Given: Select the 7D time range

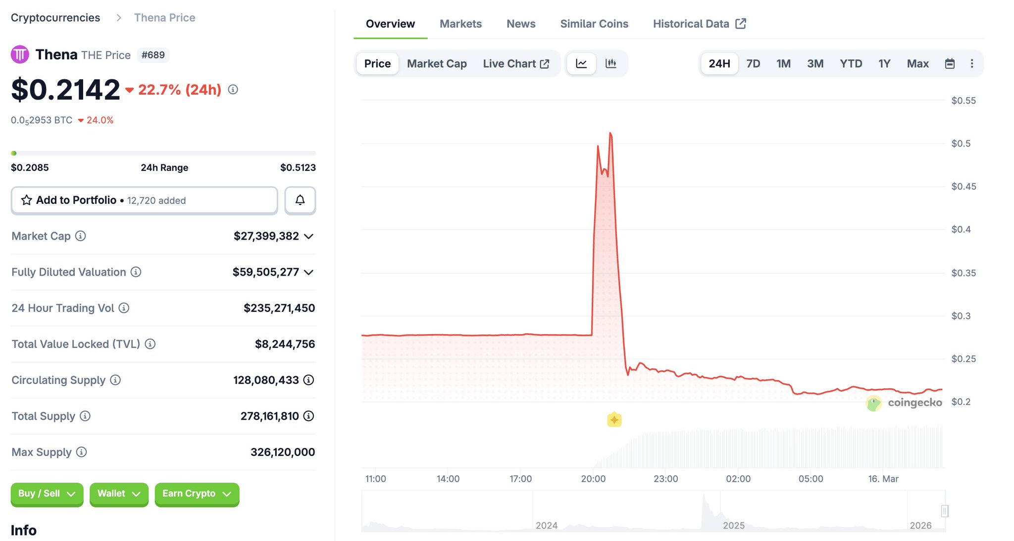Looking at the screenshot, I should pos(753,63).
